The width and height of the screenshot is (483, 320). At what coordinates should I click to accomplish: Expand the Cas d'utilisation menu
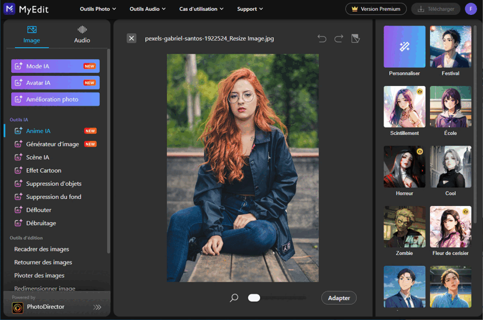click(202, 9)
